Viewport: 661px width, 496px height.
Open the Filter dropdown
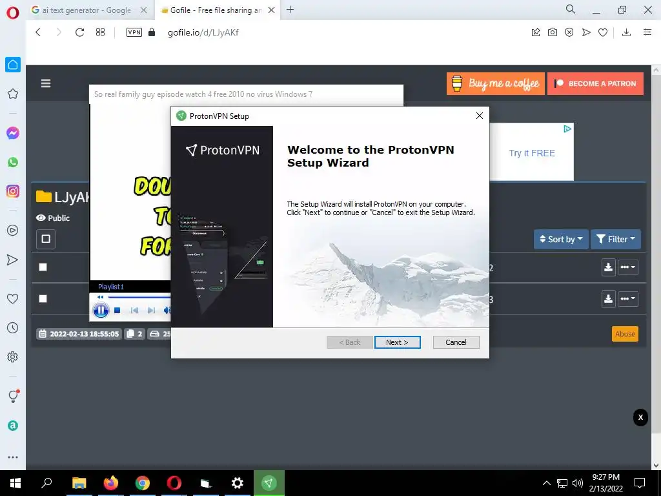point(615,239)
